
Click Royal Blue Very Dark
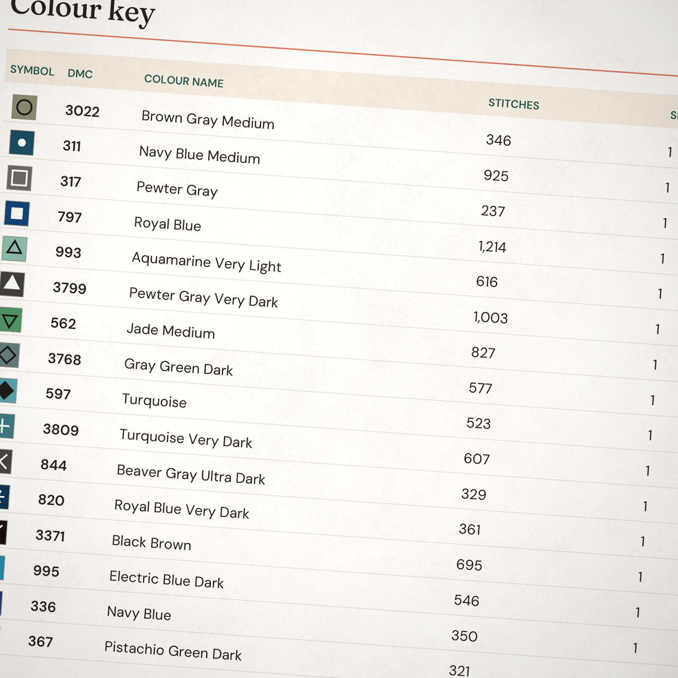tap(182, 509)
